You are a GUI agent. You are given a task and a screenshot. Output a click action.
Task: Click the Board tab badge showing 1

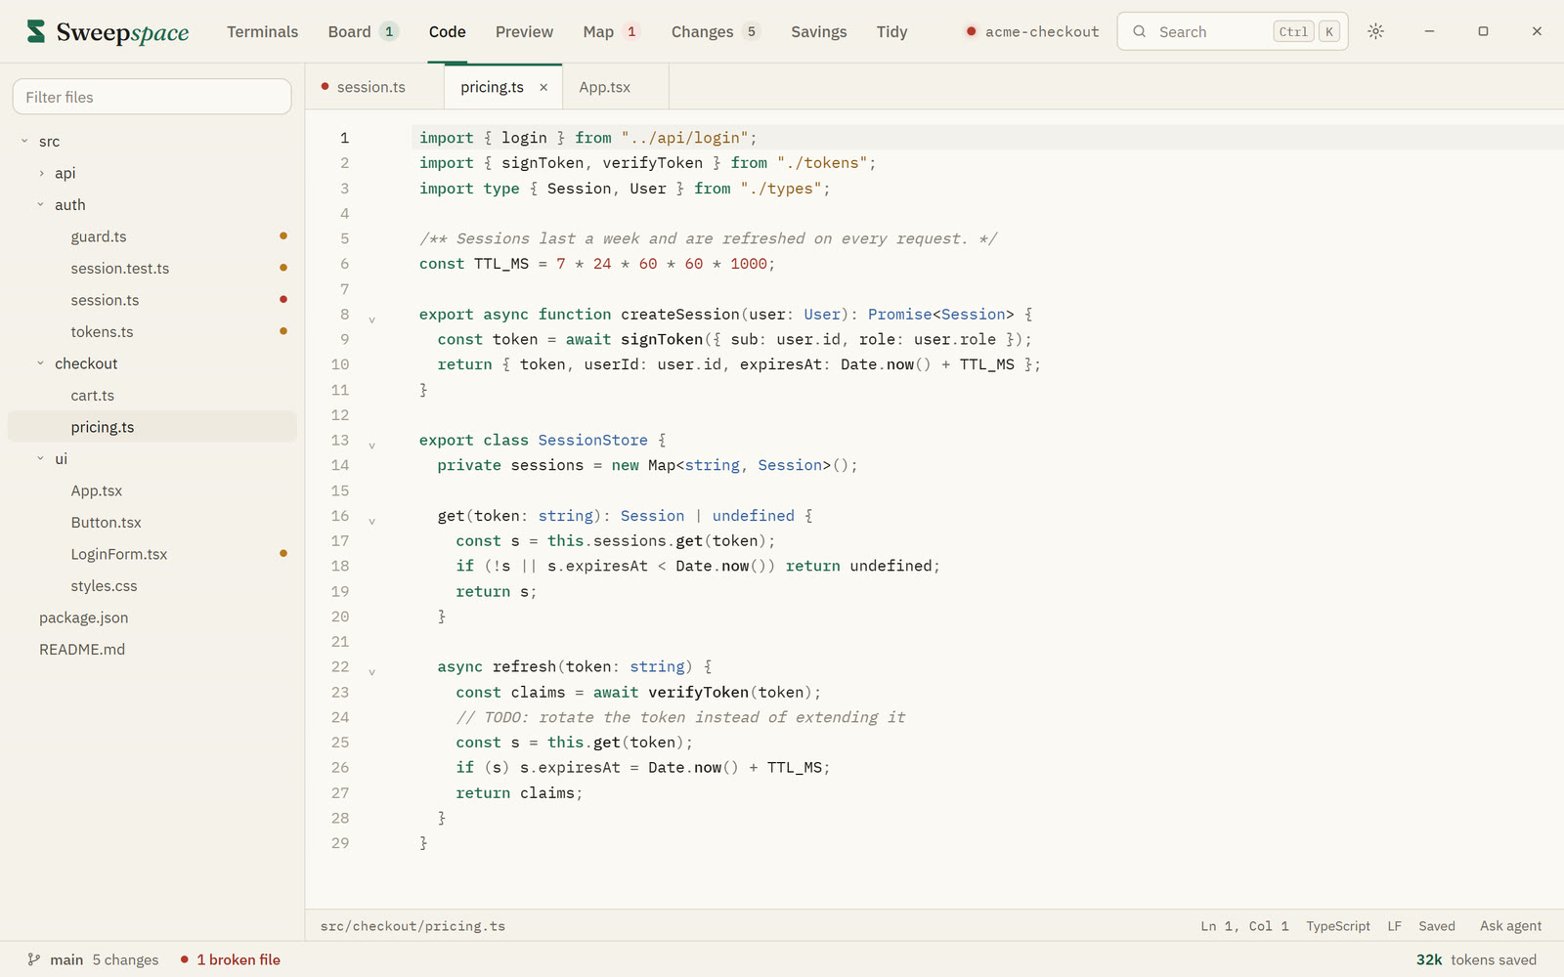[x=389, y=31]
